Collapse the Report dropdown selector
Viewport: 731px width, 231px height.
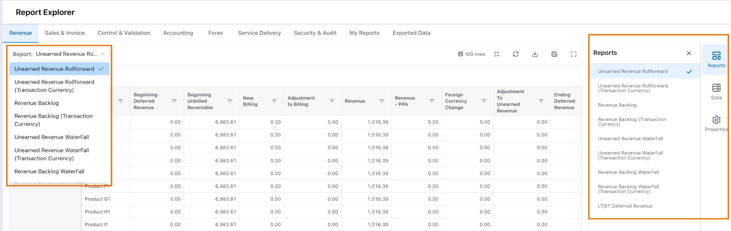click(59, 54)
